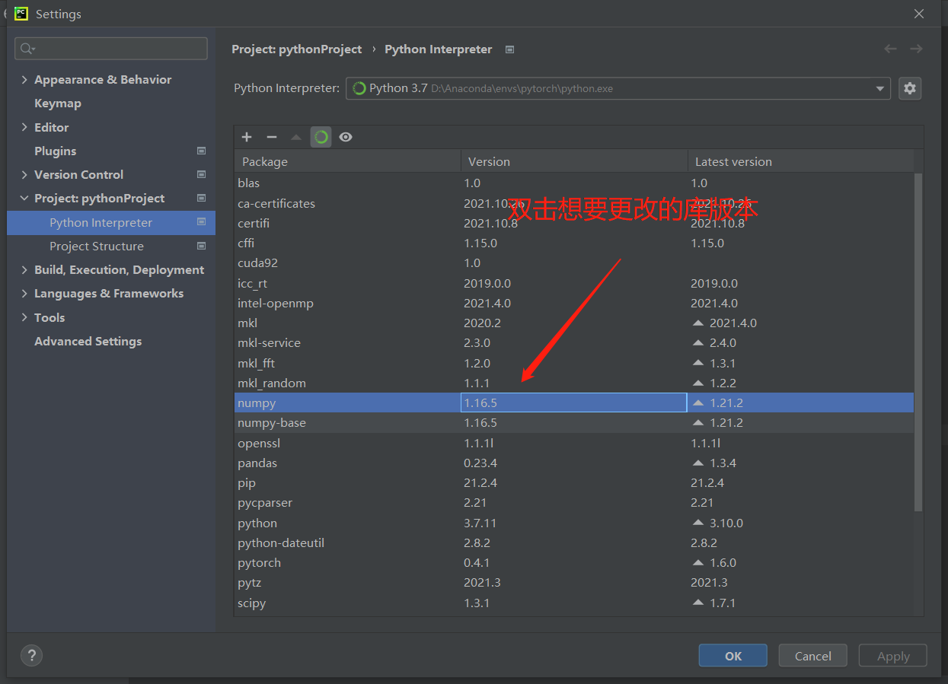948x684 pixels.
Task: Open Advanced Settings page
Action: tap(88, 341)
